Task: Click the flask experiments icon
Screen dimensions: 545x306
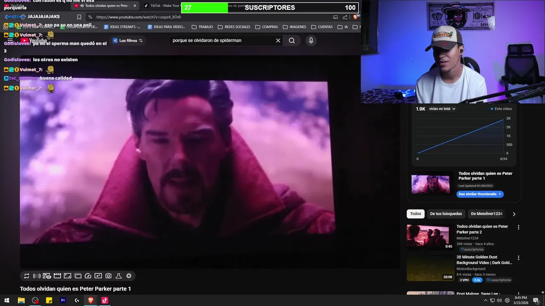Action: (118, 276)
